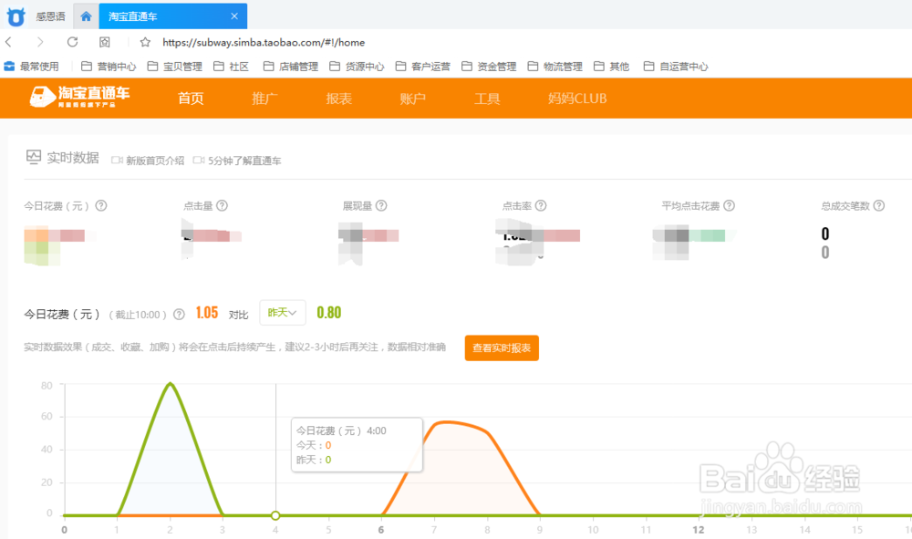The height and width of the screenshot is (539, 912).
Task: Open 宝贝管理 bookmark folder
Action: [174, 67]
